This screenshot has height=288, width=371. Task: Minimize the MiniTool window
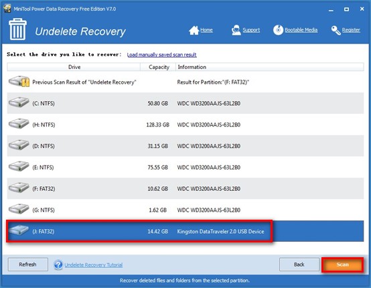click(331, 9)
